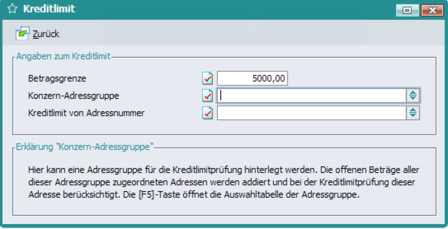
Task: Focus the Betragsgrenze amount field showing 5000,00
Action: click(252, 78)
